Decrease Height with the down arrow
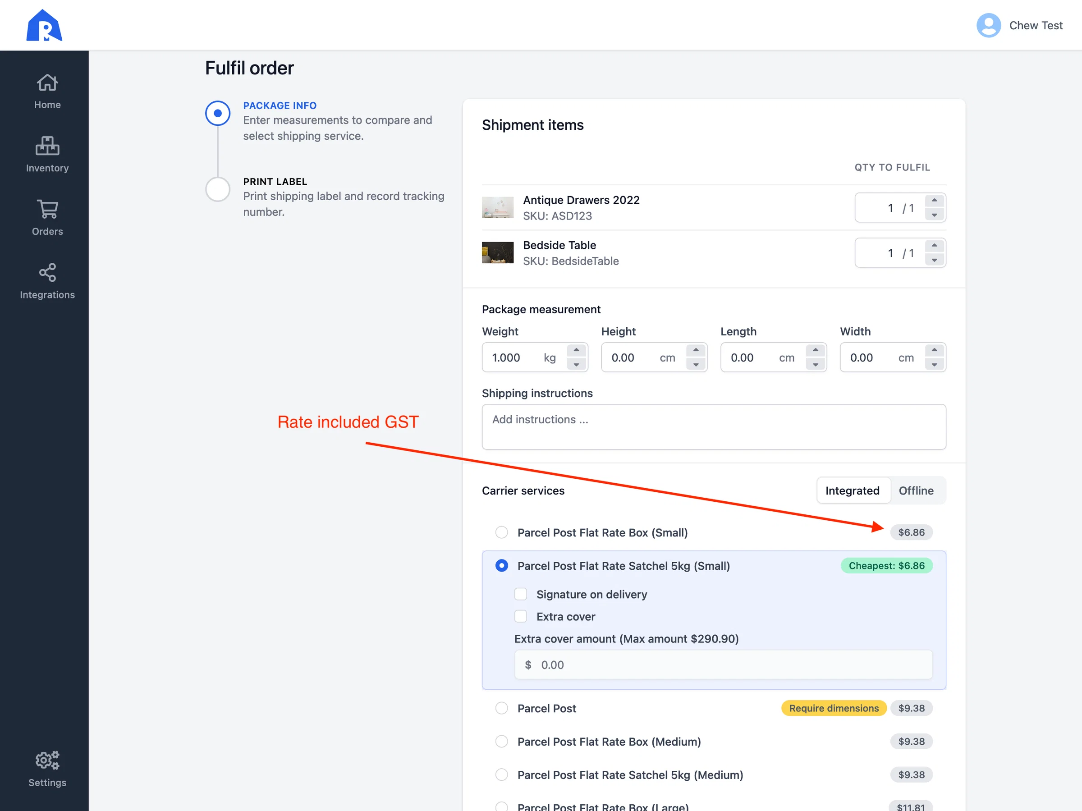The height and width of the screenshot is (811, 1082). pos(696,364)
